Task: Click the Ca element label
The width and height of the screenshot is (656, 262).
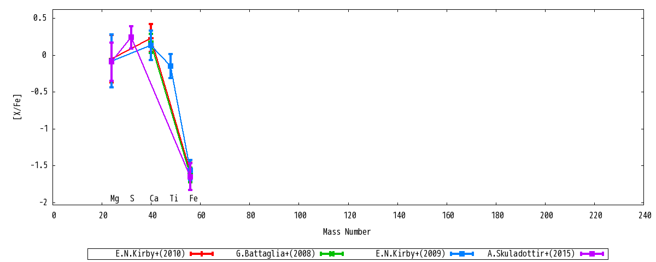Action: click(154, 199)
